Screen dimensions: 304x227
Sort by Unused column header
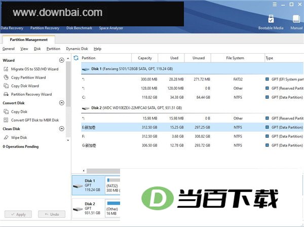[199, 58]
